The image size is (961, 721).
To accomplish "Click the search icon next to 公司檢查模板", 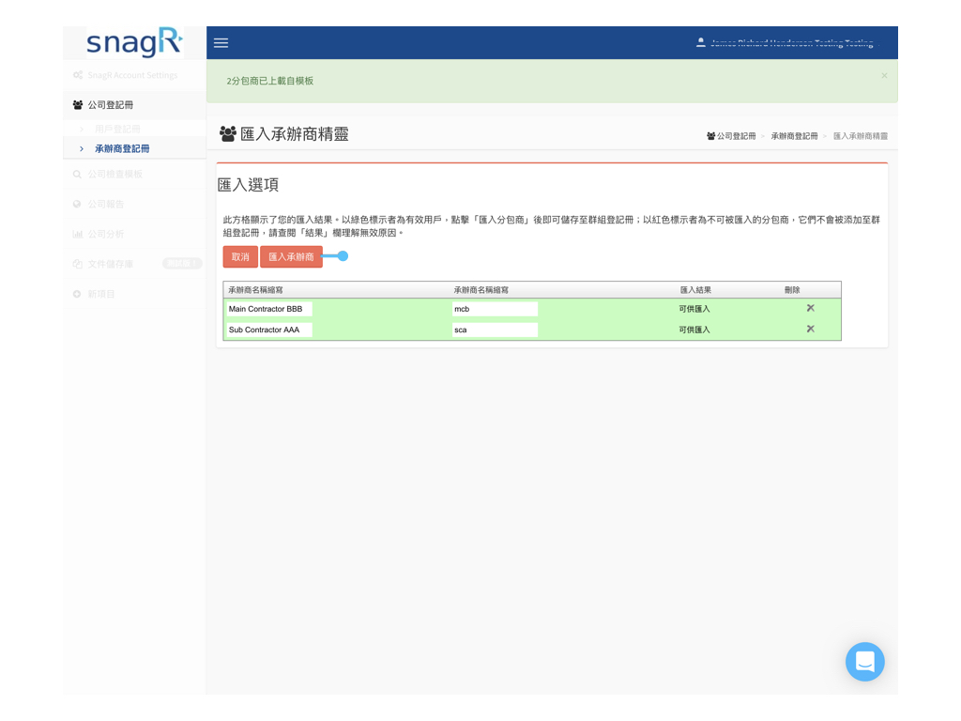I will tap(77, 174).
